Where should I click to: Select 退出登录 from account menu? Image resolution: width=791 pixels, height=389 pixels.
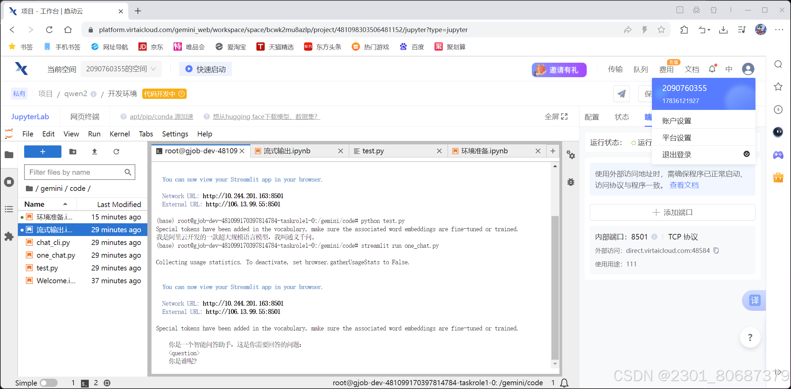tap(677, 155)
